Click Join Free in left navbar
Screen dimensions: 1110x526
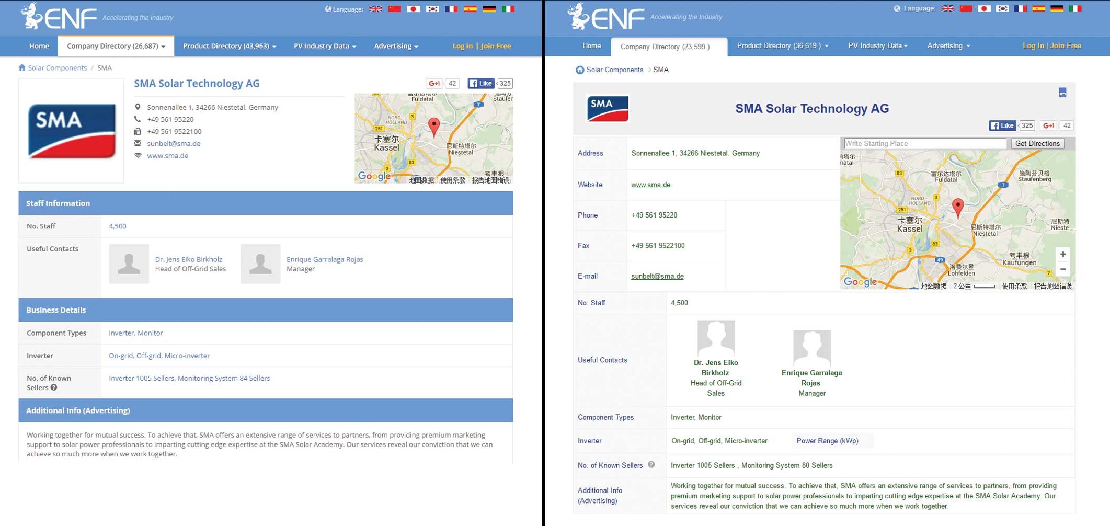coord(496,46)
